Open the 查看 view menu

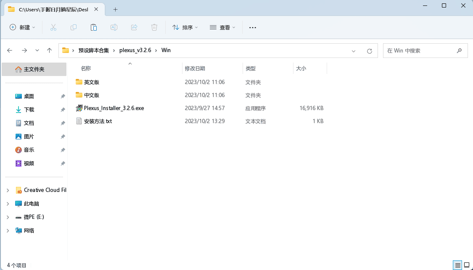pyautogui.click(x=222, y=27)
